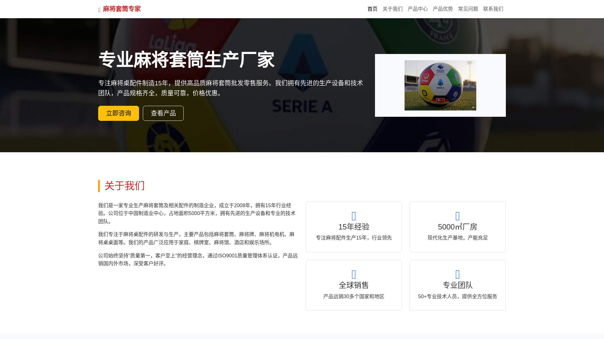Viewport: 604px width, 339px height.
Task: Click the 专业团队 card title
Action: click(458, 285)
